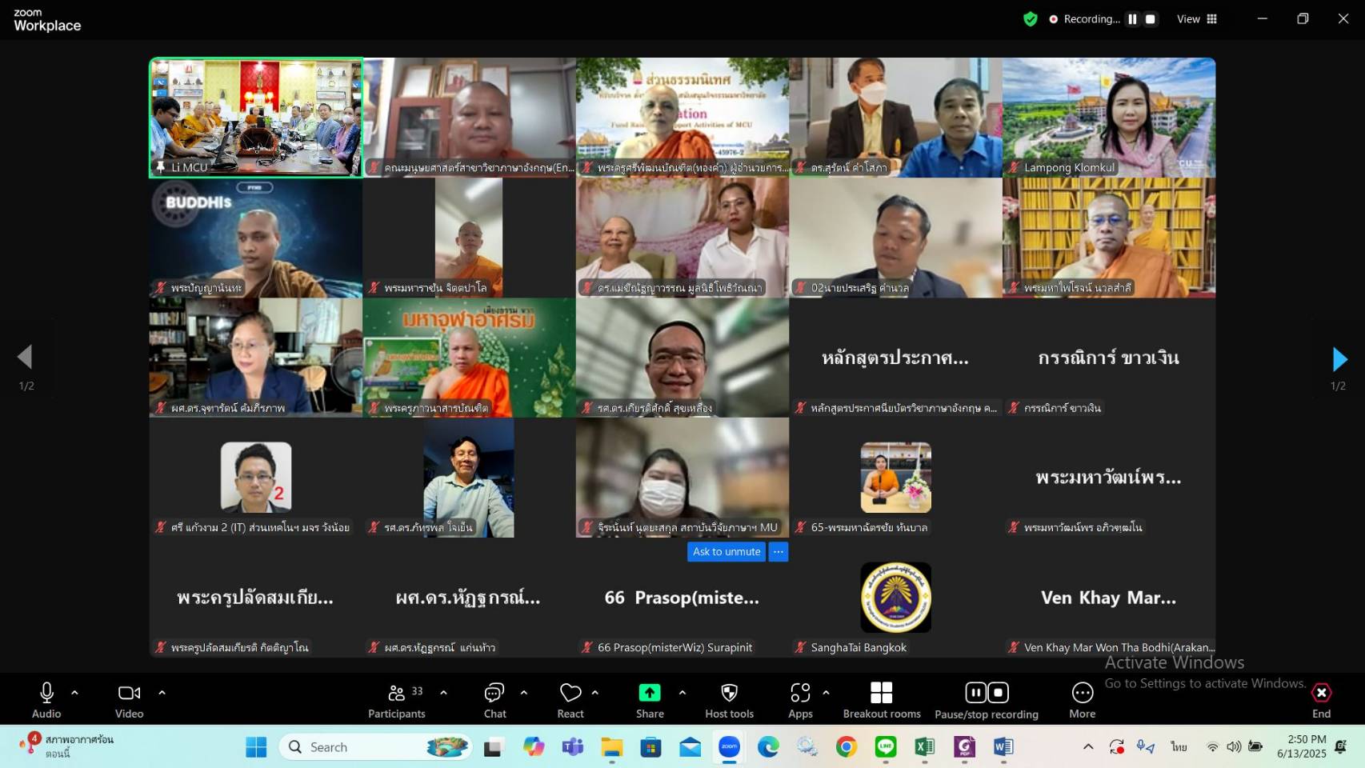Open Microsoft Store from taskbar
This screenshot has width=1365, height=768.
(651, 747)
